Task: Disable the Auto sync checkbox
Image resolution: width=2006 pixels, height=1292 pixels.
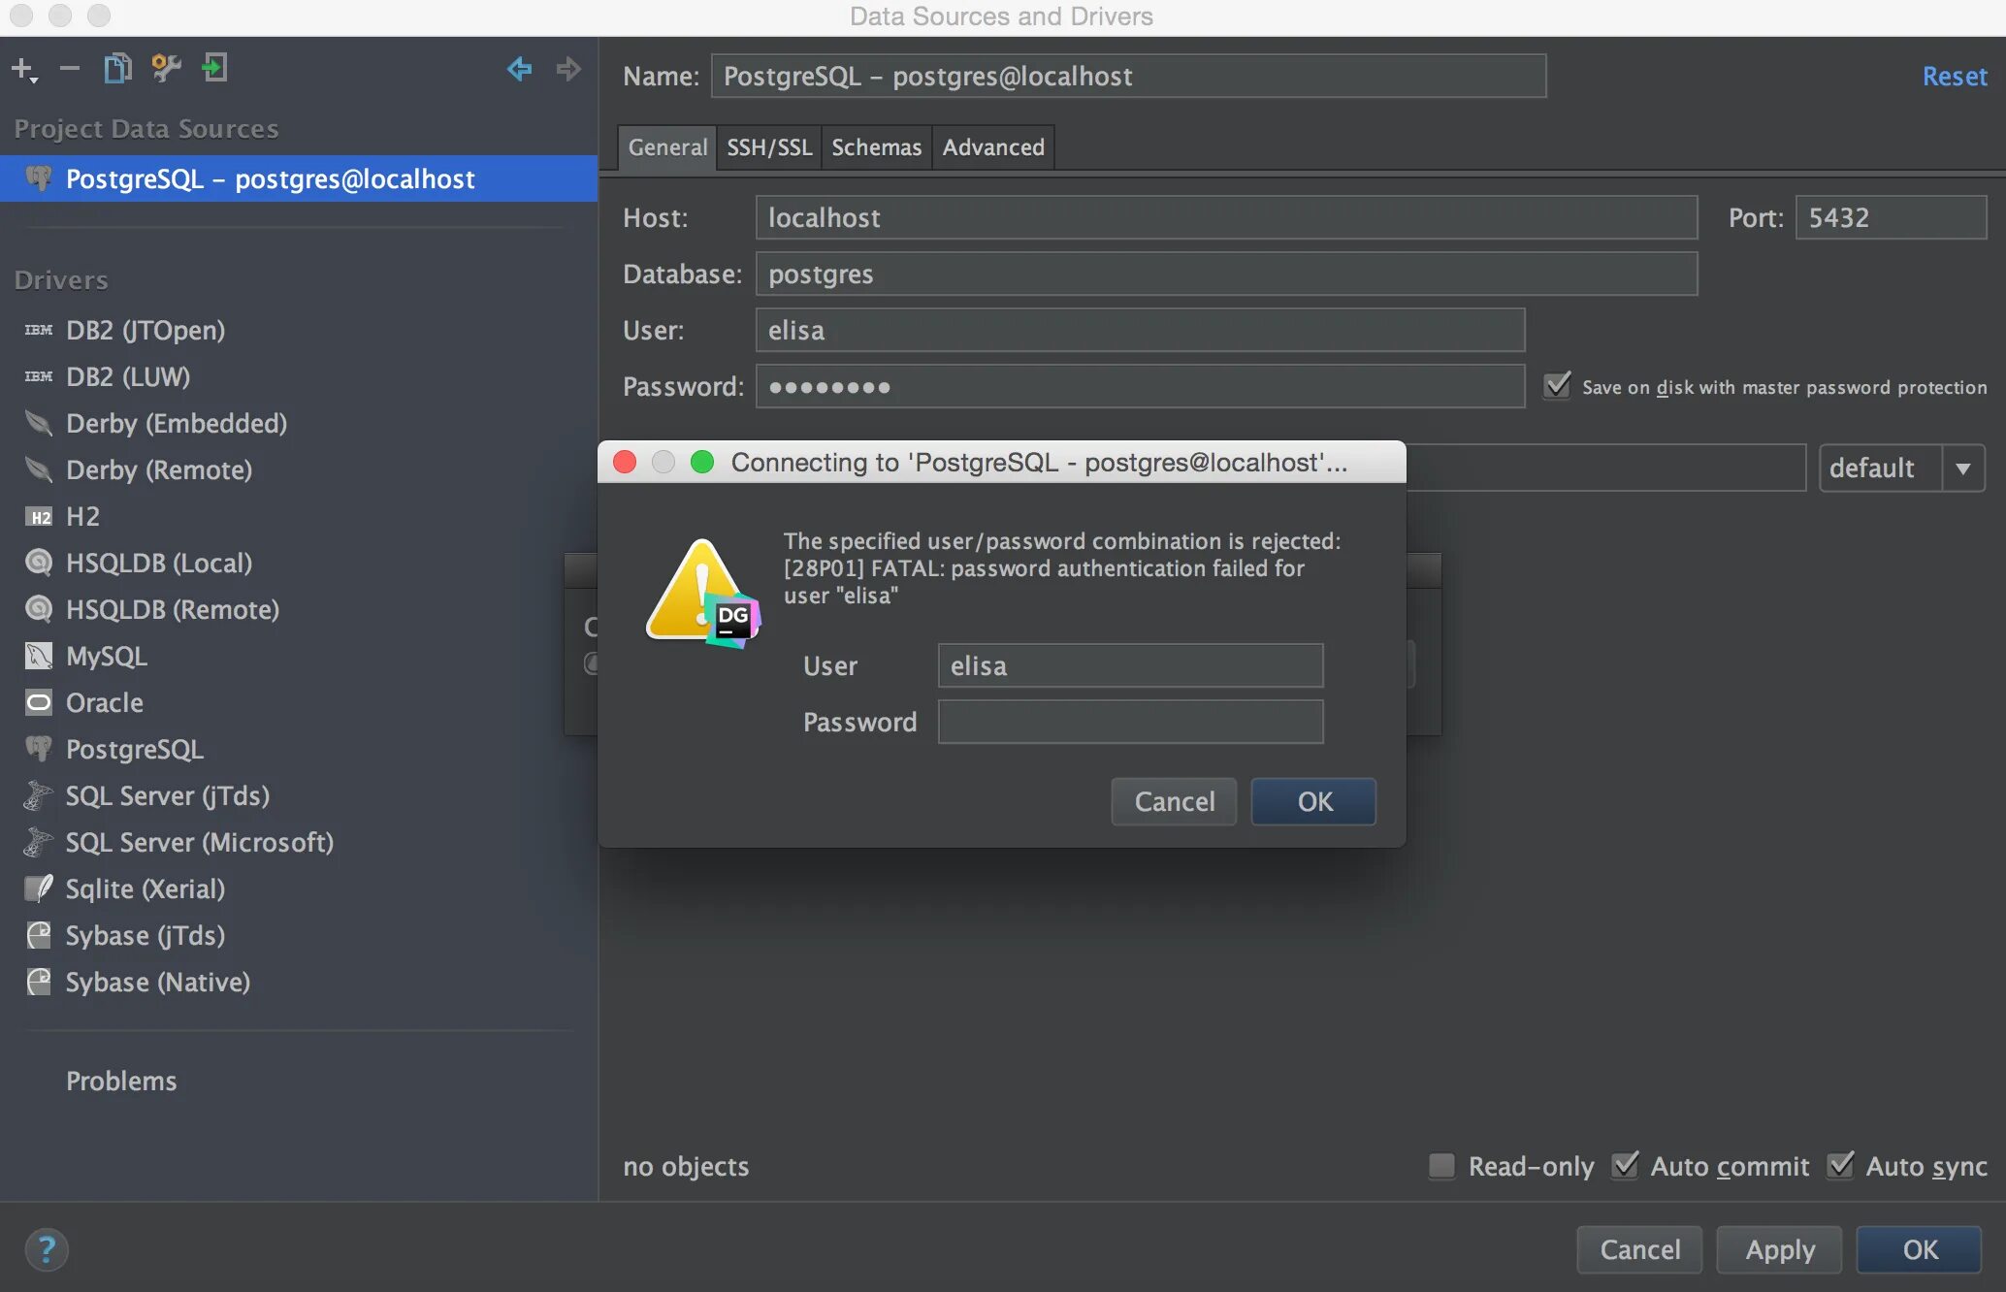Action: pyautogui.click(x=1840, y=1165)
